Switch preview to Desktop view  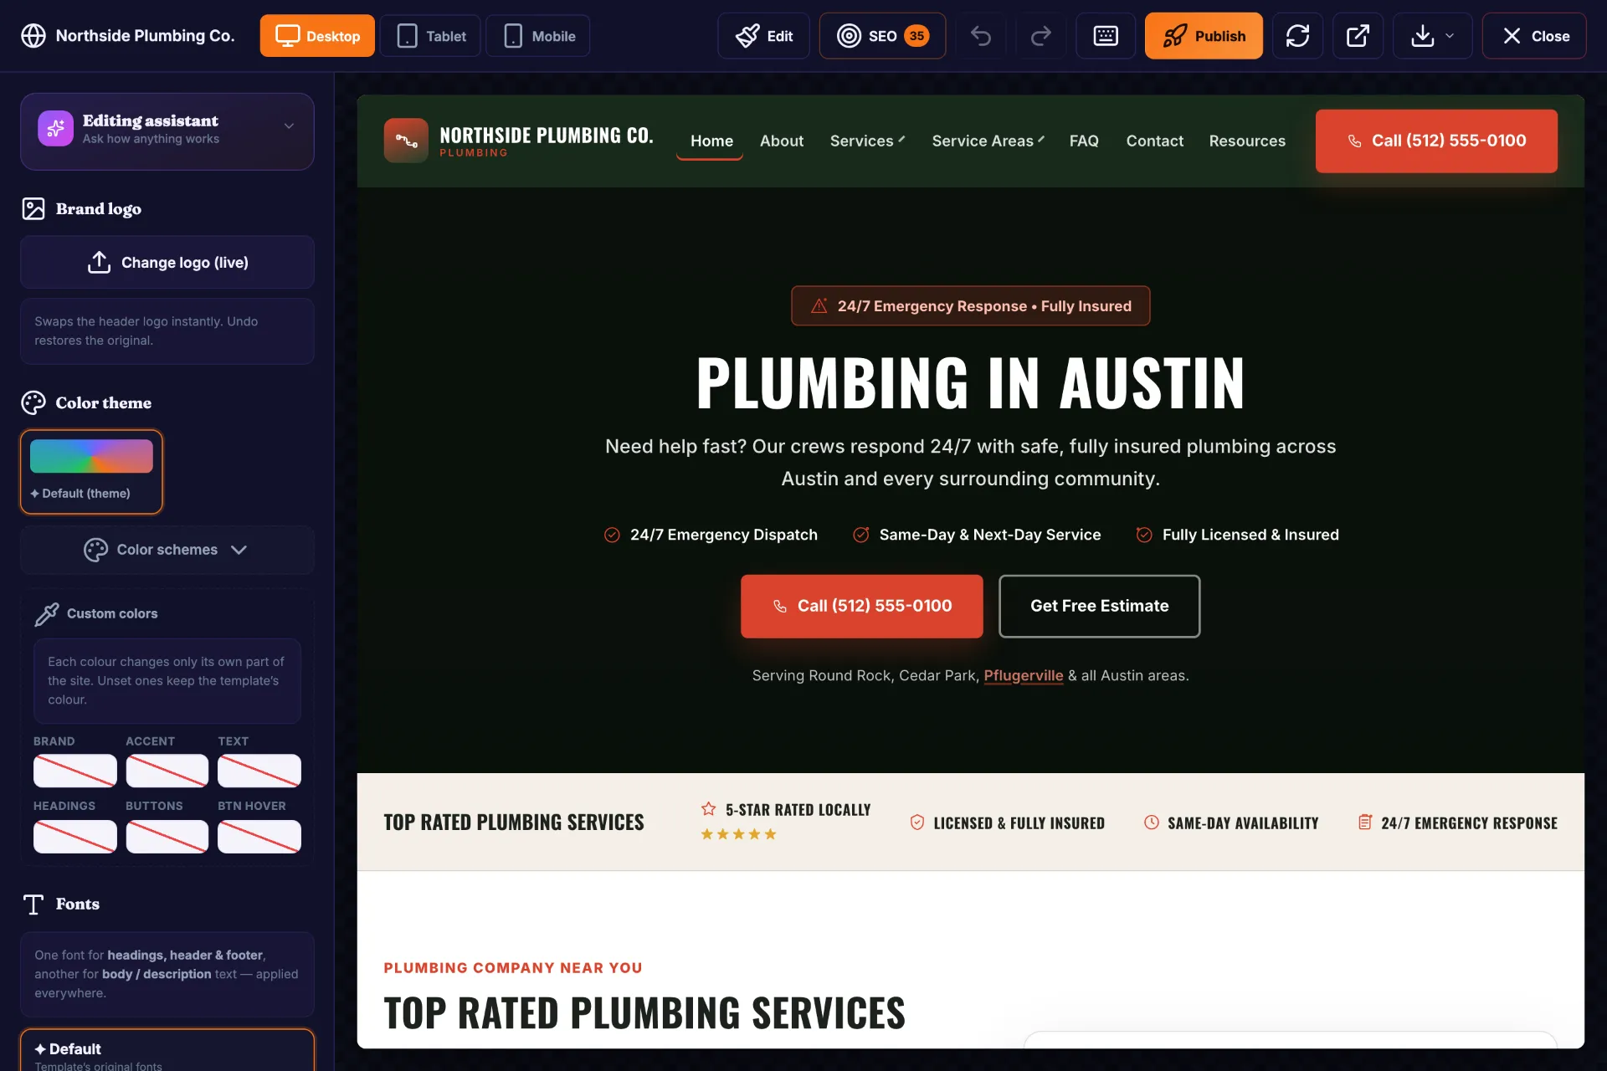(317, 36)
